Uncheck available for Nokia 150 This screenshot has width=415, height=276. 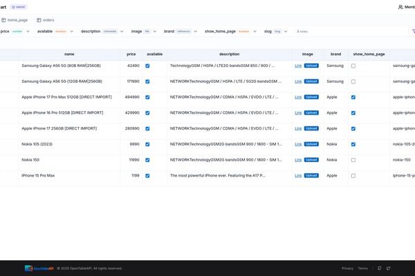(147, 160)
